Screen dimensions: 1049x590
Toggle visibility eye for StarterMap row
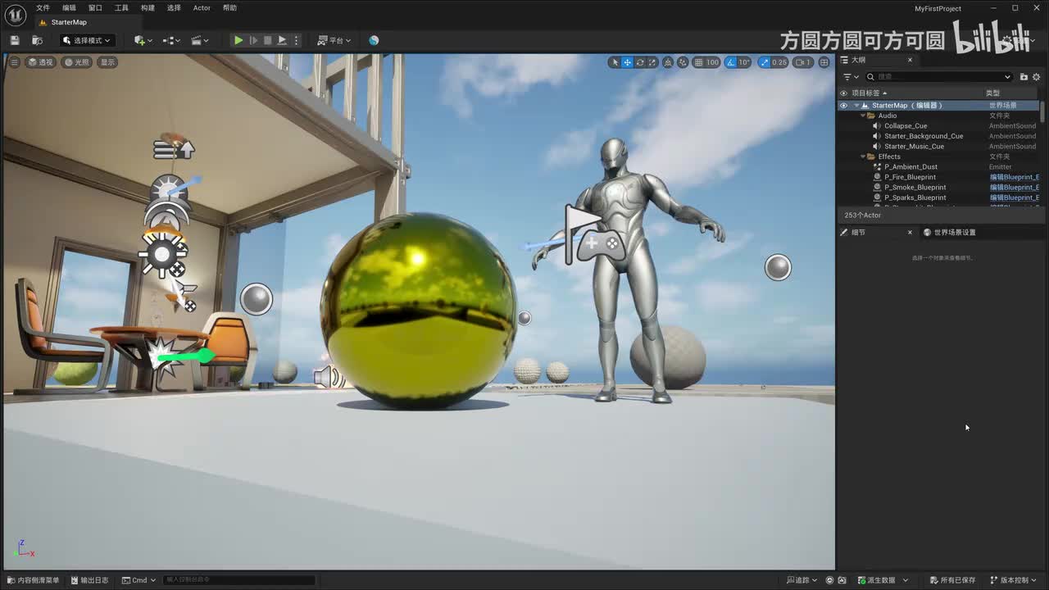[843, 106]
